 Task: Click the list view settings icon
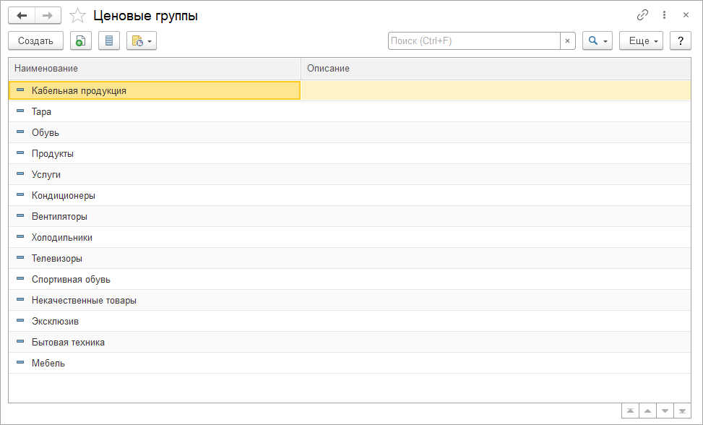point(108,41)
